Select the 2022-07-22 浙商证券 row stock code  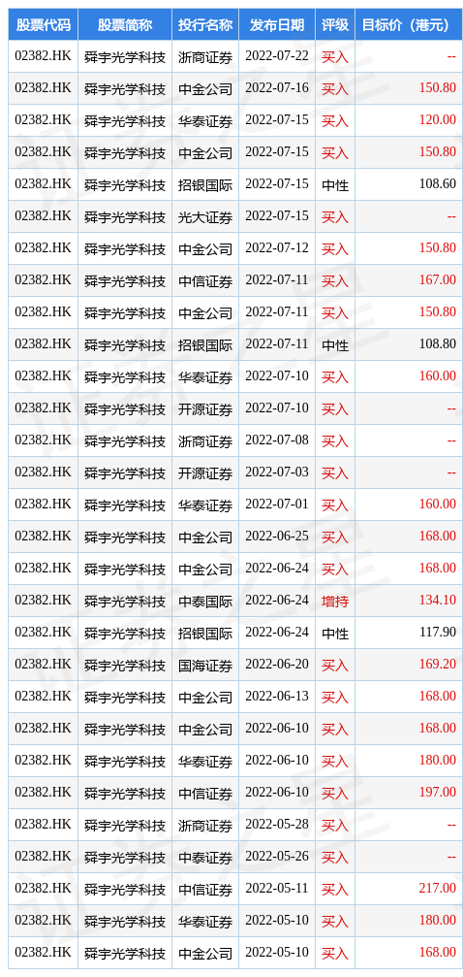(43, 56)
